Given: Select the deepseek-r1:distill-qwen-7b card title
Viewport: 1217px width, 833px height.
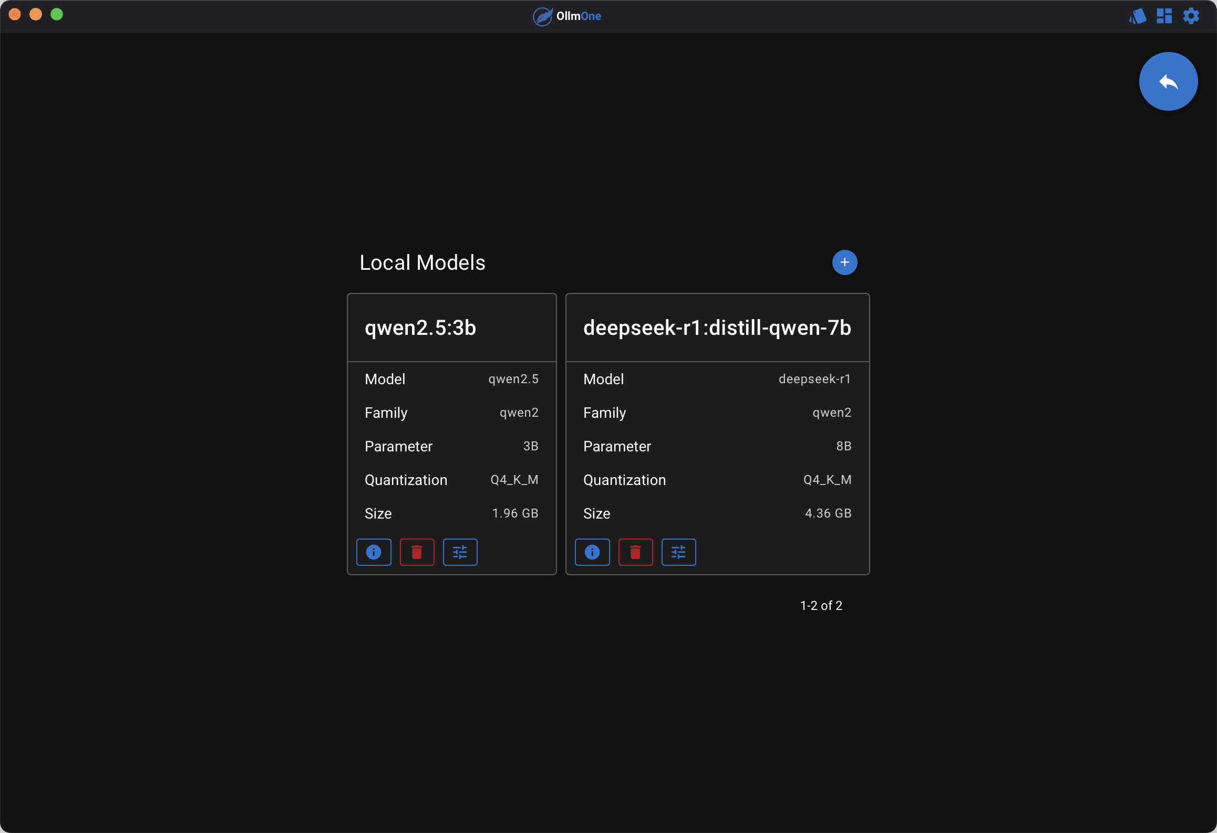Looking at the screenshot, I should click(x=717, y=328).
